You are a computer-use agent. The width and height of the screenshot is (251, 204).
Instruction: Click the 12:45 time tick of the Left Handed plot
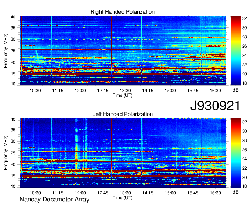pyautogui.click(x=103, y=193)
